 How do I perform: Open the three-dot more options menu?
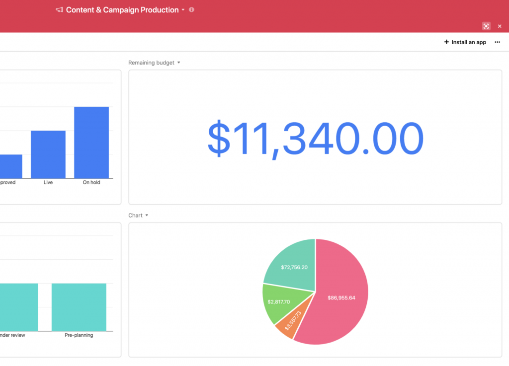pos(497,42)
